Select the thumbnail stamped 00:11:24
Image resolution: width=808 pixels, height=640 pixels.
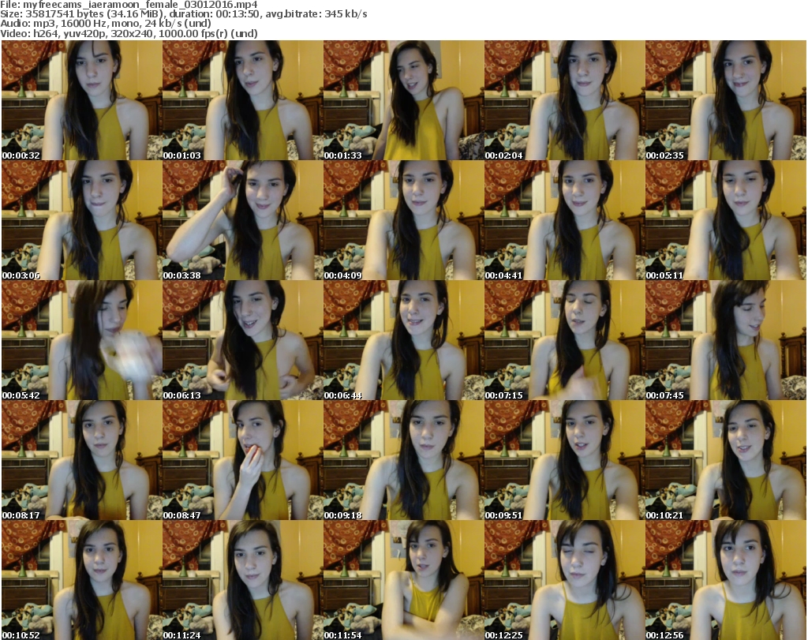(x=243, y=580)
